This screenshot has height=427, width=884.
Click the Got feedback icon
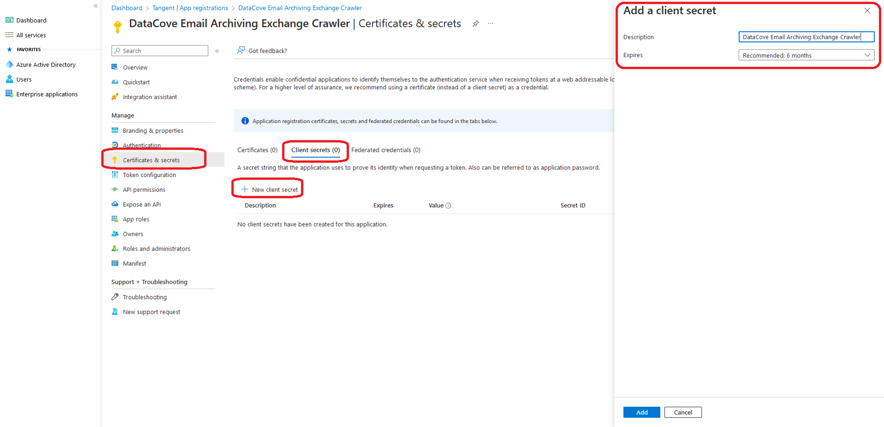tap(241, 51)
